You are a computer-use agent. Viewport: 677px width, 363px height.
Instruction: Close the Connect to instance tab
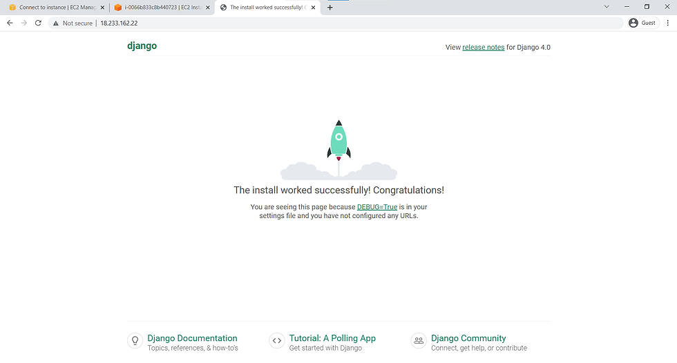point(102,8)
